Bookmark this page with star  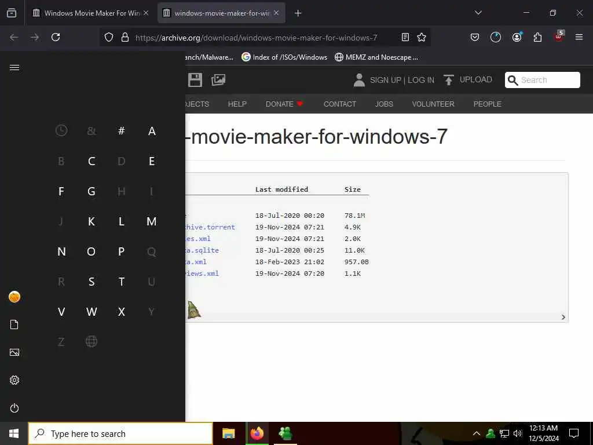tap(422, 37)
